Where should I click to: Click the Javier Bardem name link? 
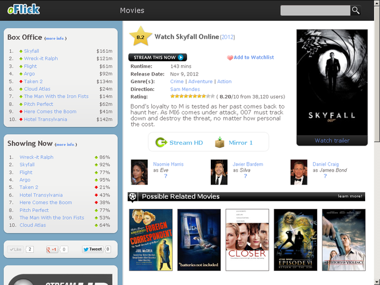pyautogui.click(x=248, y=164)
